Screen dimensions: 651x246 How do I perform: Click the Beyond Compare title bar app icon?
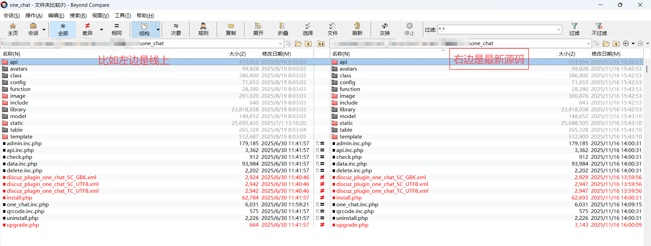[x=4, y=5]
